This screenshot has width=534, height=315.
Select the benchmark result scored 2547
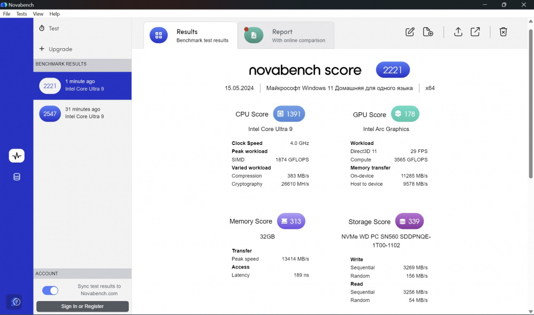[x=82, y=113]
